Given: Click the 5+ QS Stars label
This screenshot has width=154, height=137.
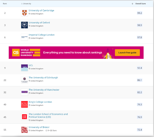Looking at the screenshot, I should point(52,131).
